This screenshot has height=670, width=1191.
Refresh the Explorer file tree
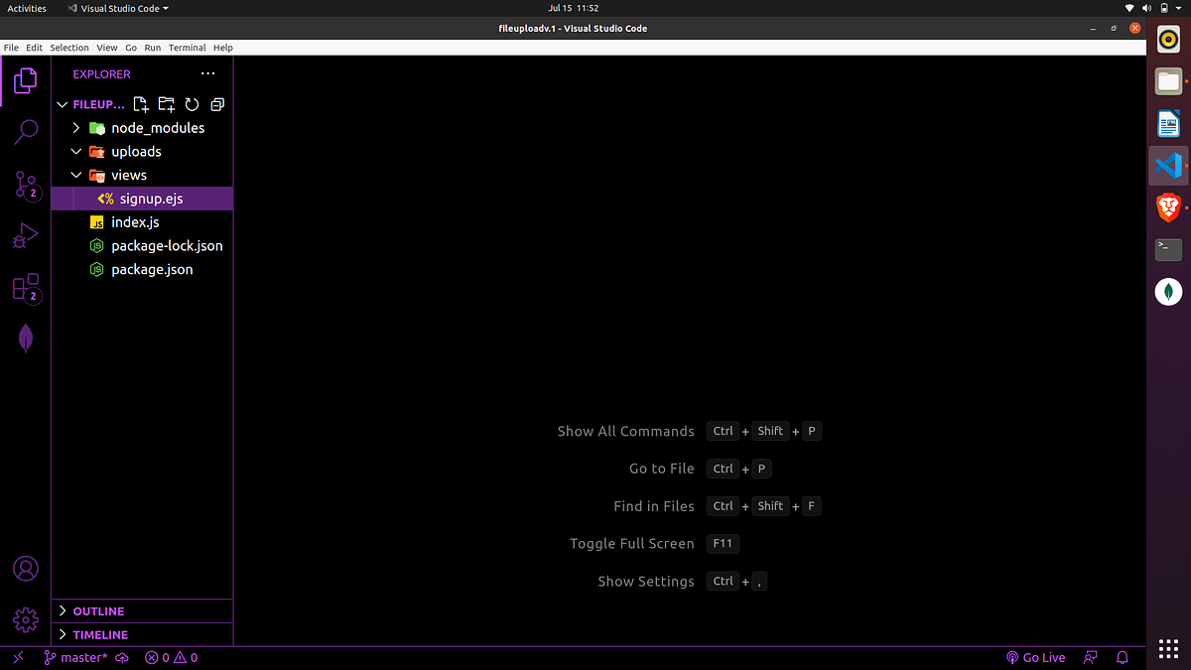coord(192,103)
